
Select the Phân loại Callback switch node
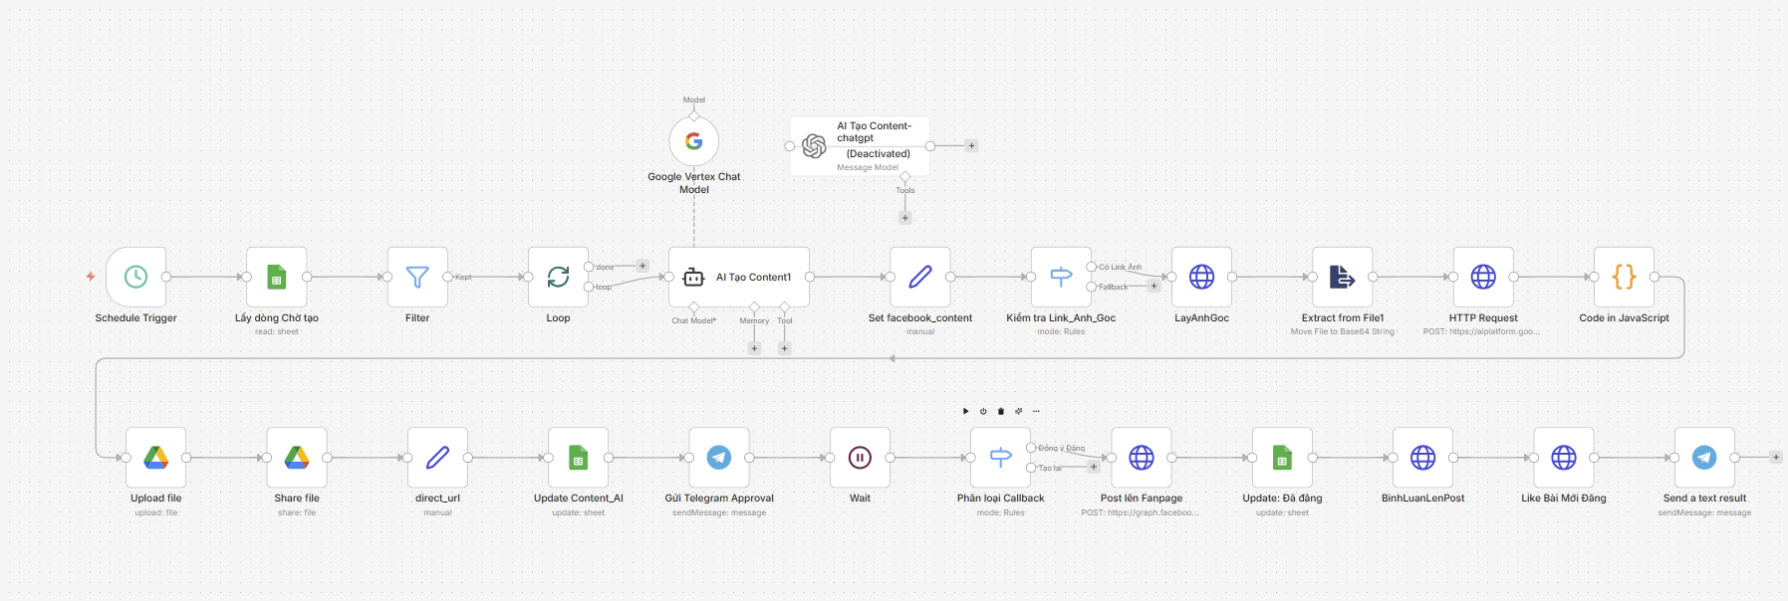[1000, 458]
